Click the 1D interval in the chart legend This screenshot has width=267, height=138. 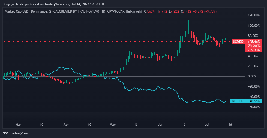103,11
